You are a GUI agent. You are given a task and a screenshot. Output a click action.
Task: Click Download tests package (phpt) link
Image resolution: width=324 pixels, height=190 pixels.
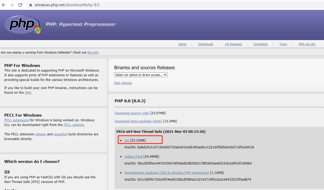[138, 121]
